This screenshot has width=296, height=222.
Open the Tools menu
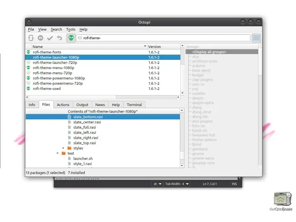[x=71, y=29]
